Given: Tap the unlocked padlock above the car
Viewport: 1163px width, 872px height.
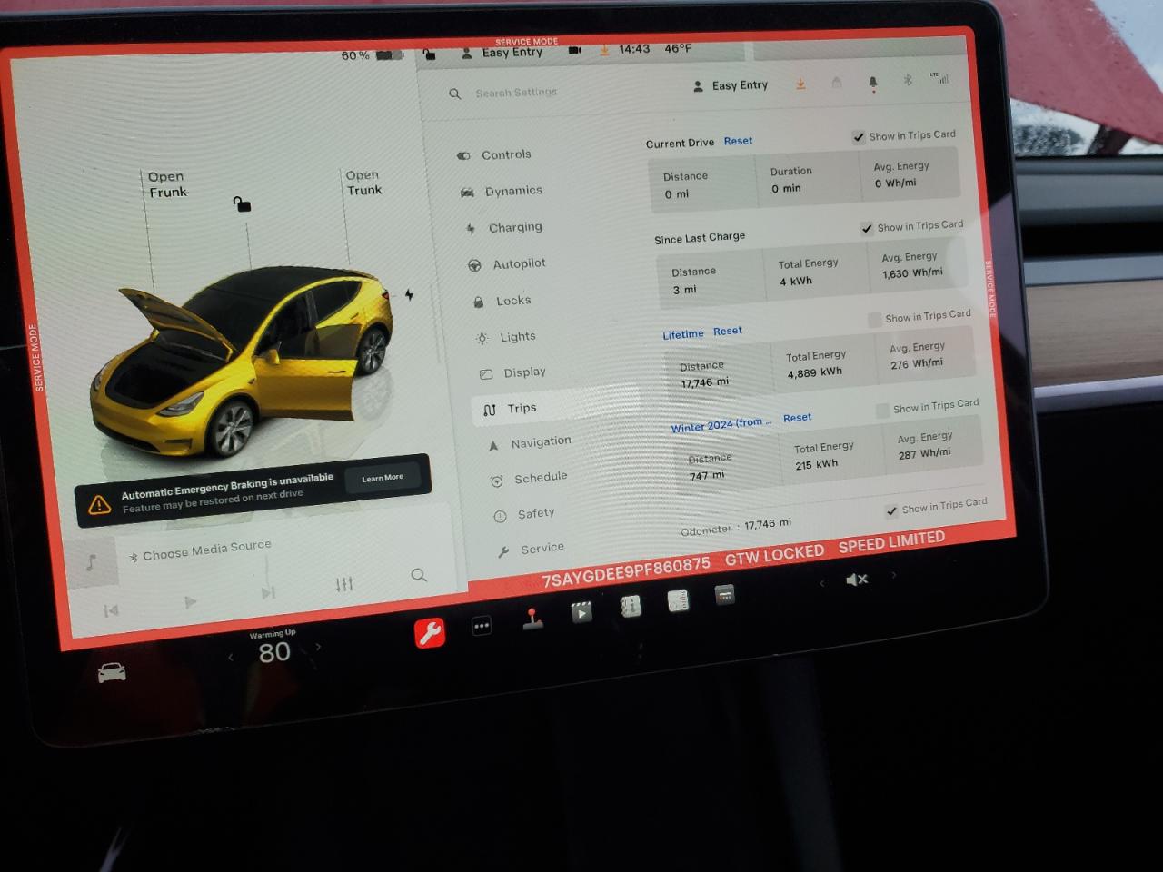Looking at the screenshot, I should click(x=241, y=203).
